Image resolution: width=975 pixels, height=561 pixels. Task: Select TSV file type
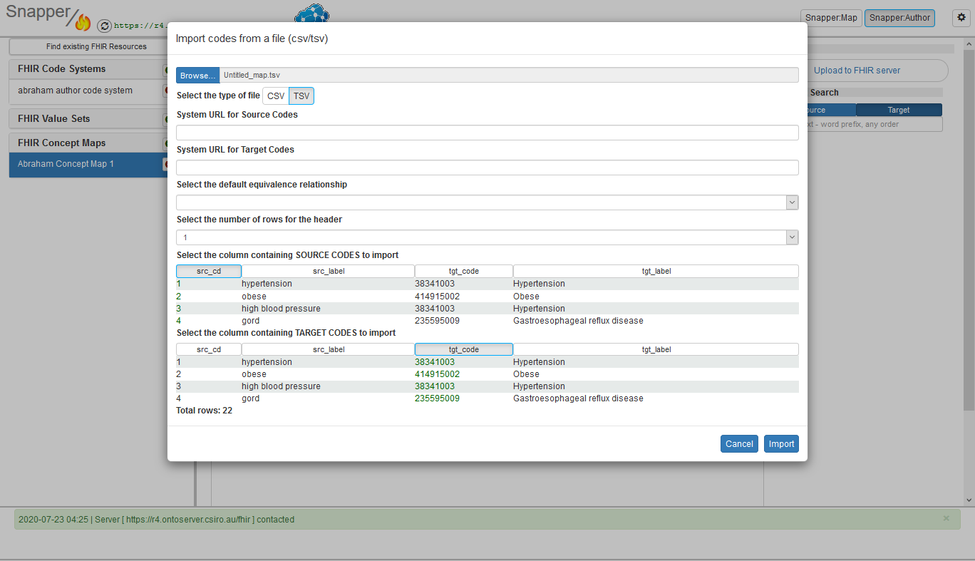pos(301,96)
